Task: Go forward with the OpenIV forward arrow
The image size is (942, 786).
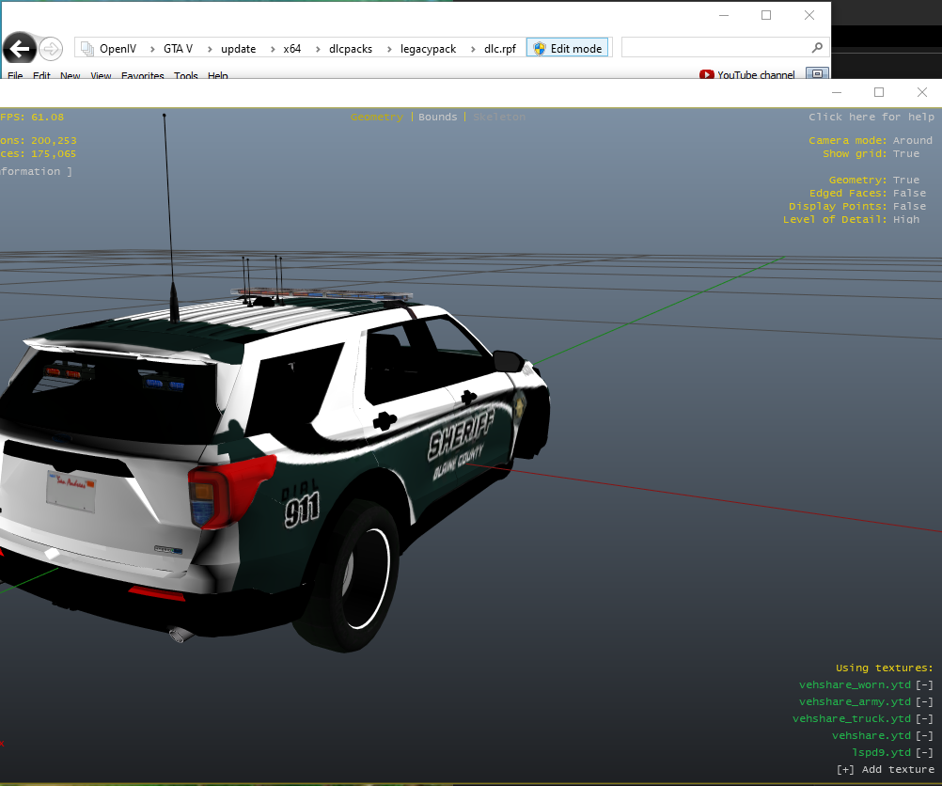Action: pyautogui.click(x=51, y=49)
